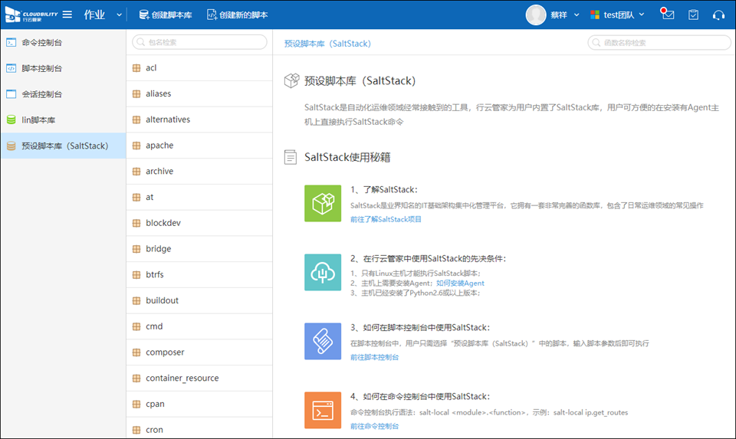736x439 pixels.
Task: Click the 预设脚本库 (SaltStack) breadcrumb link
Action: pos(327,44)
